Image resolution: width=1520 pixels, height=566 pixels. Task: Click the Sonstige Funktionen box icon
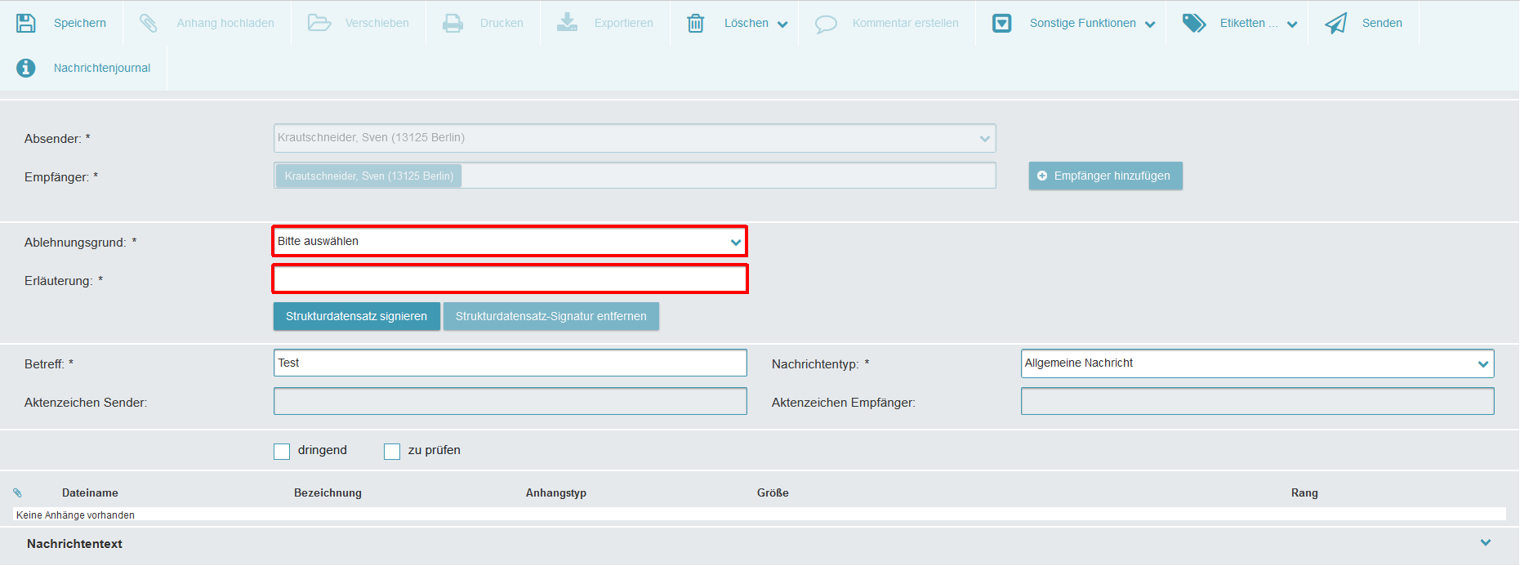[1002, 23]
